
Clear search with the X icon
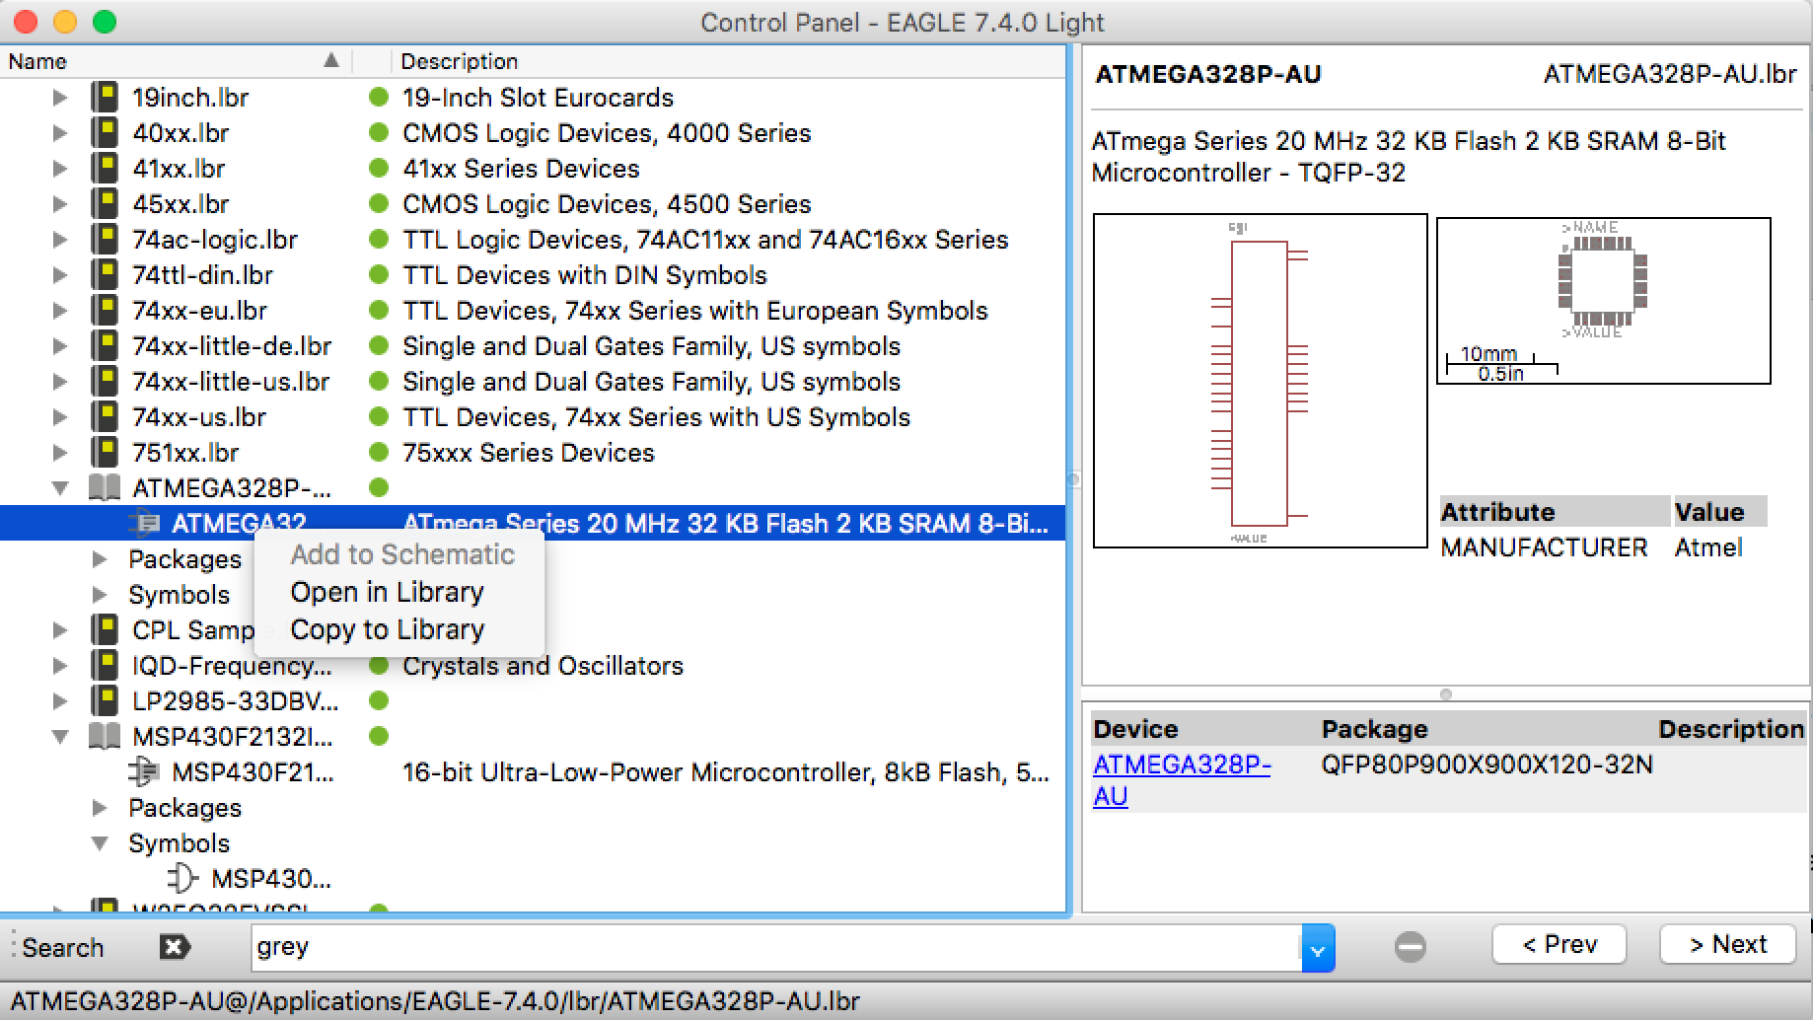(x=175, y=947)
